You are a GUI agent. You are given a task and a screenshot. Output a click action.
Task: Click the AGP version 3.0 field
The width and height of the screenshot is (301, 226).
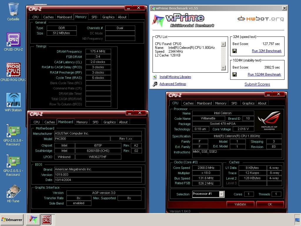tap(104, 193)
